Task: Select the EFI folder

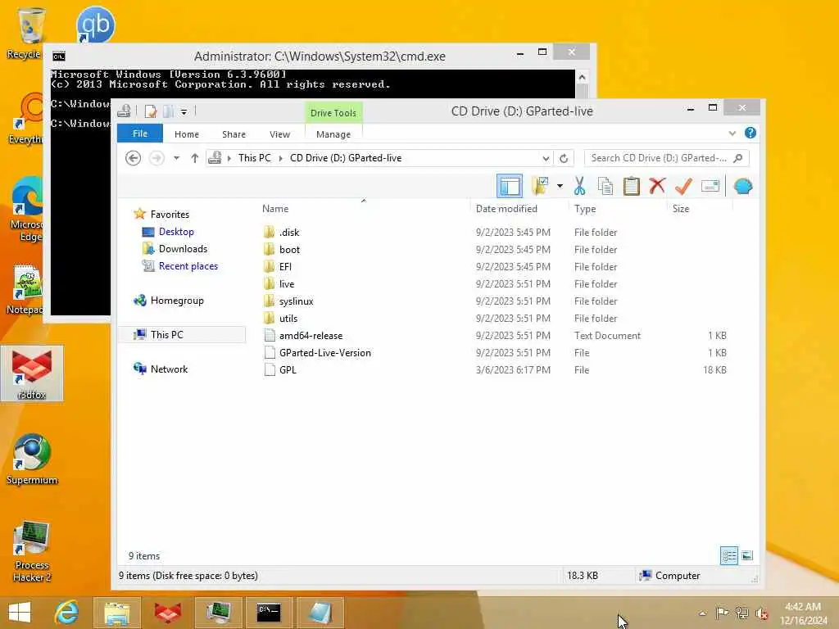Action: tap(285, 266)
